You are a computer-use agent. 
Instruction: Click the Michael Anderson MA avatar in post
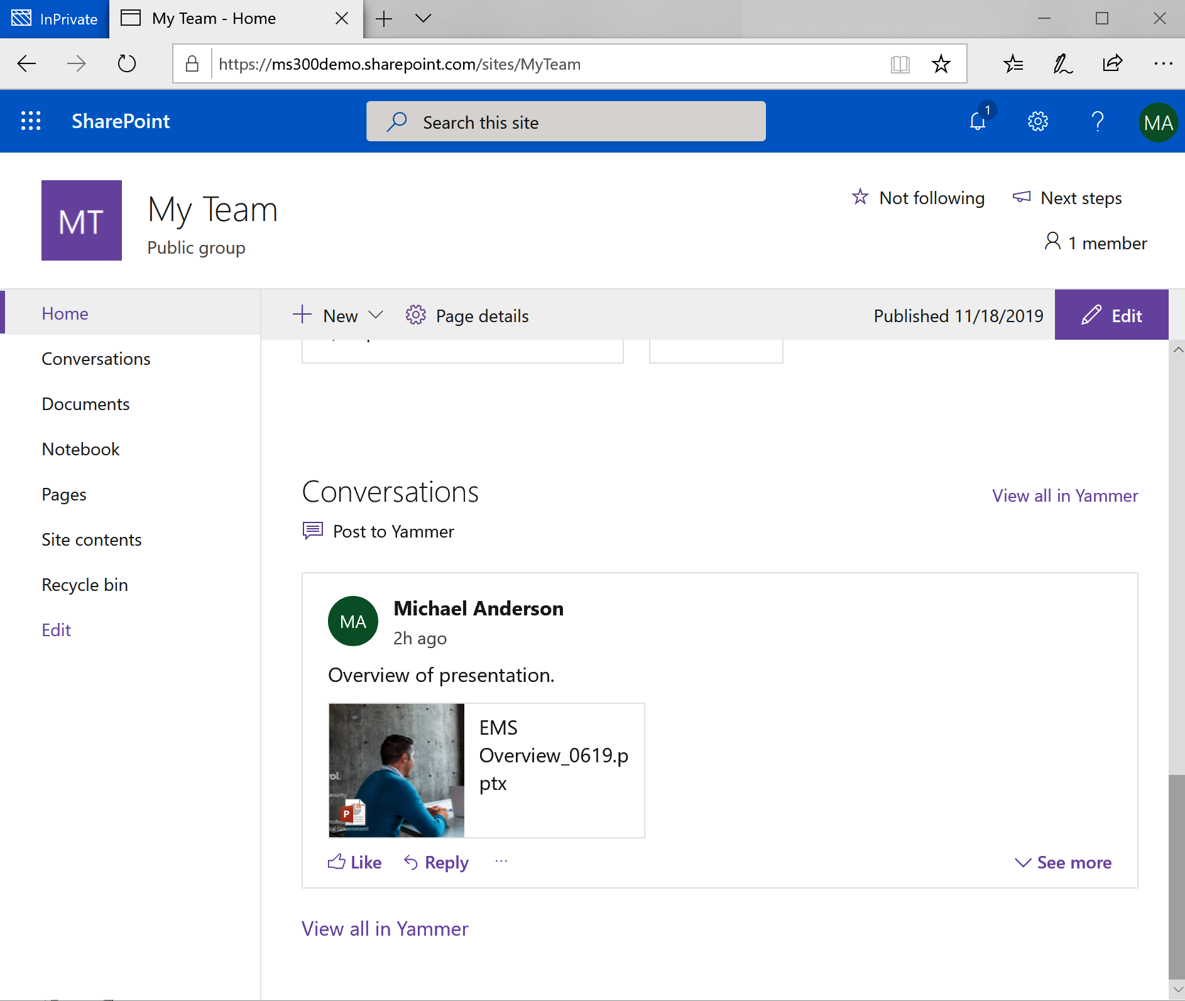coord(353,621)
